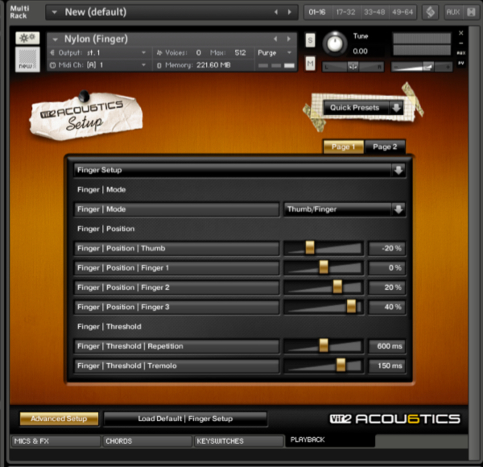483x467 pixels.
Task: Click the Finger | Mode parameter row
Action: (176, 209)
